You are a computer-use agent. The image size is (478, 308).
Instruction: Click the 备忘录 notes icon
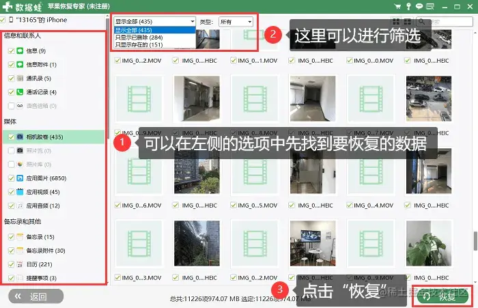coord(20,237)
